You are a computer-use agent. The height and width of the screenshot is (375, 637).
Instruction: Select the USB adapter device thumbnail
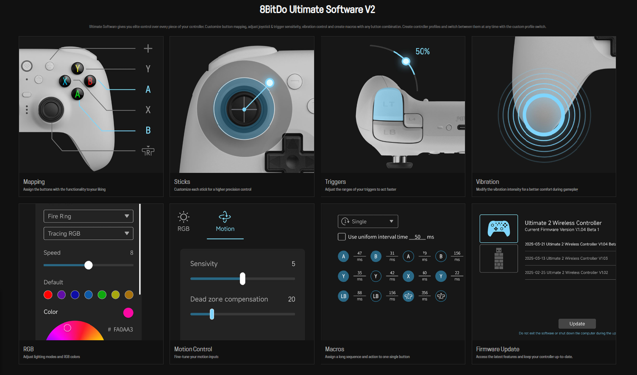[x=499, y=258]
